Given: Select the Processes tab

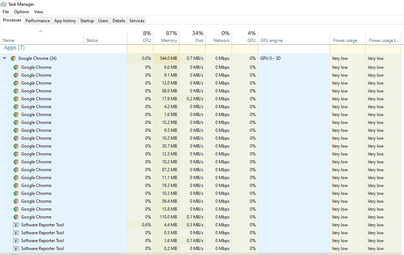Looking at the screenshot, I should click(12, 20).
